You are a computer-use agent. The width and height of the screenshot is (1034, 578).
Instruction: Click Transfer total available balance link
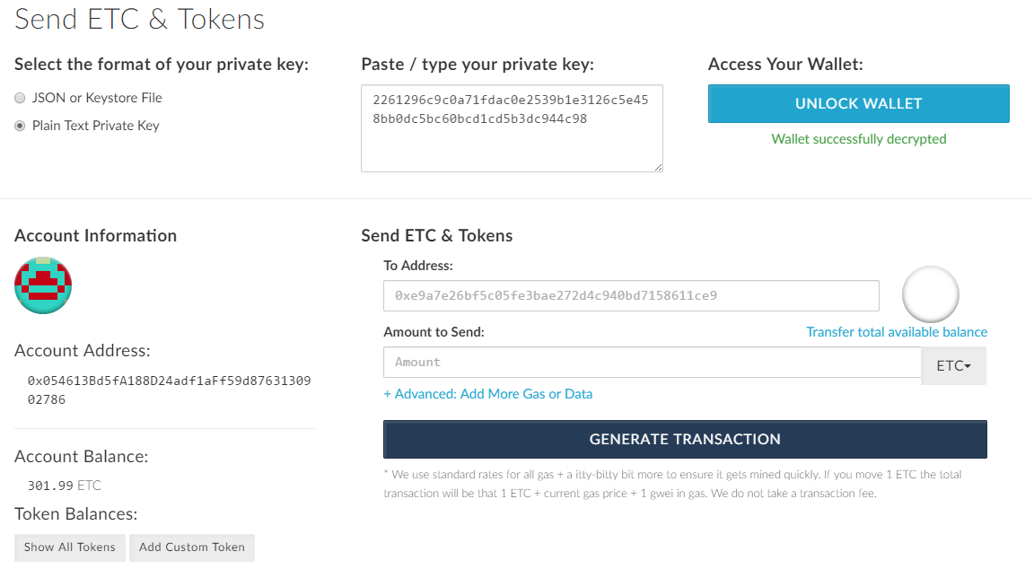pyautogui.click(x=896, y=332)
